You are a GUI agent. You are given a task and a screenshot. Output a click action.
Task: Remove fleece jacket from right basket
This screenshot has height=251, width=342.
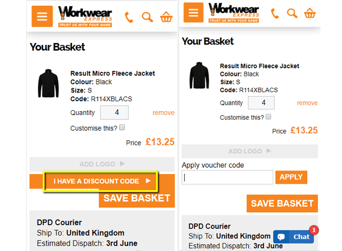(307, 103)
